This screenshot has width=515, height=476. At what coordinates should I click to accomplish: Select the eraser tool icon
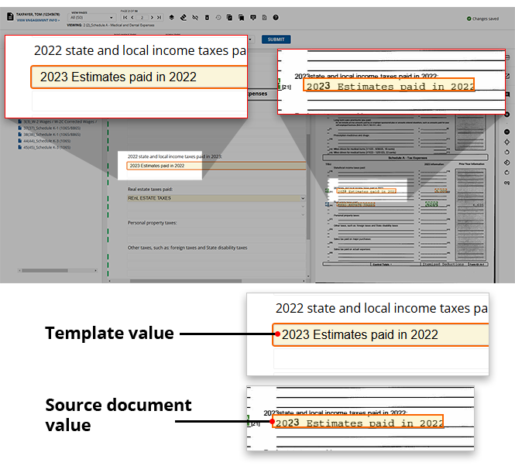[x=184, y=17]
